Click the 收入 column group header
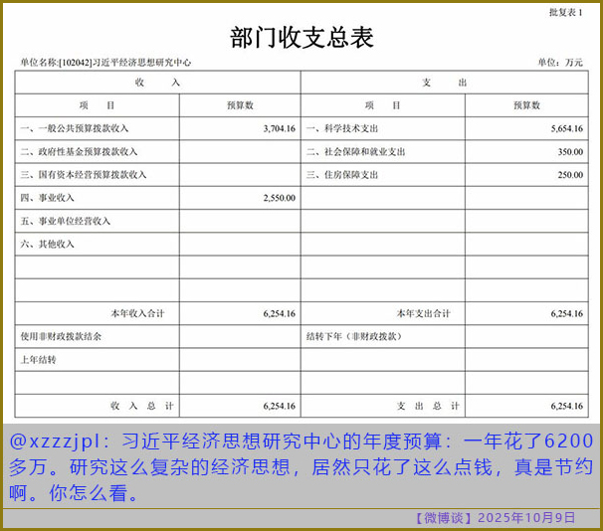Viewport: 603px width, 531px height. point(157,83)
